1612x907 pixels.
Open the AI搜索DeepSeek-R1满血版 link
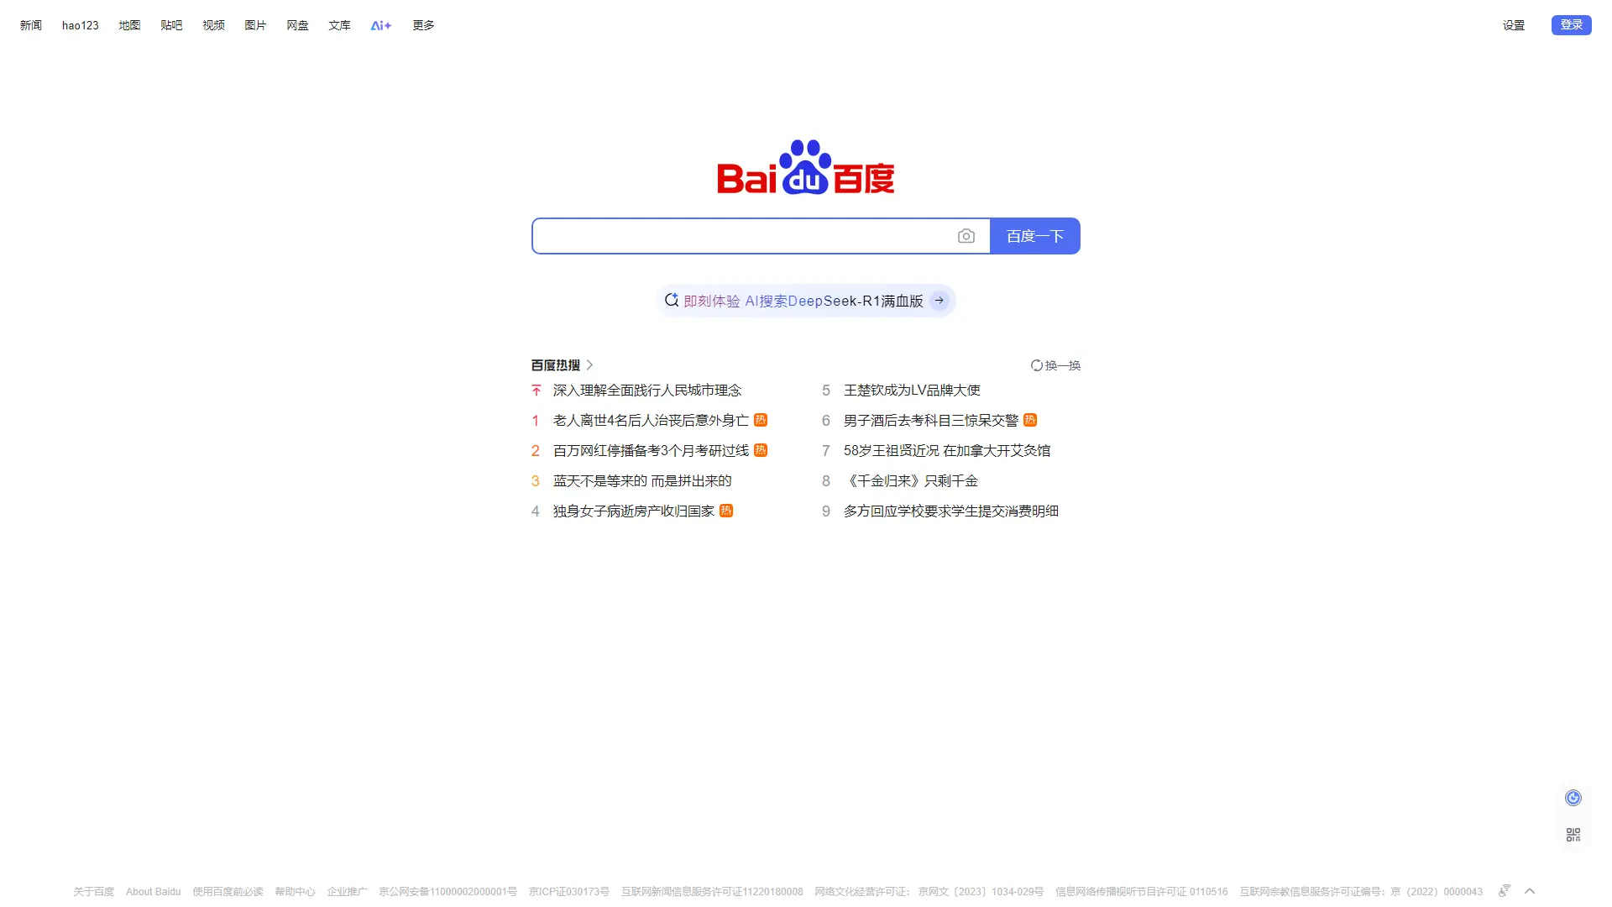tap(834, 300)
